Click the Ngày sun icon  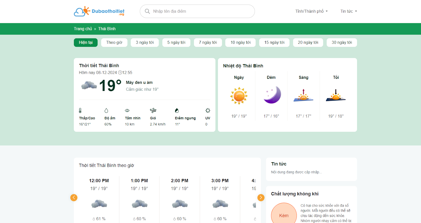[x=239, y=96]
